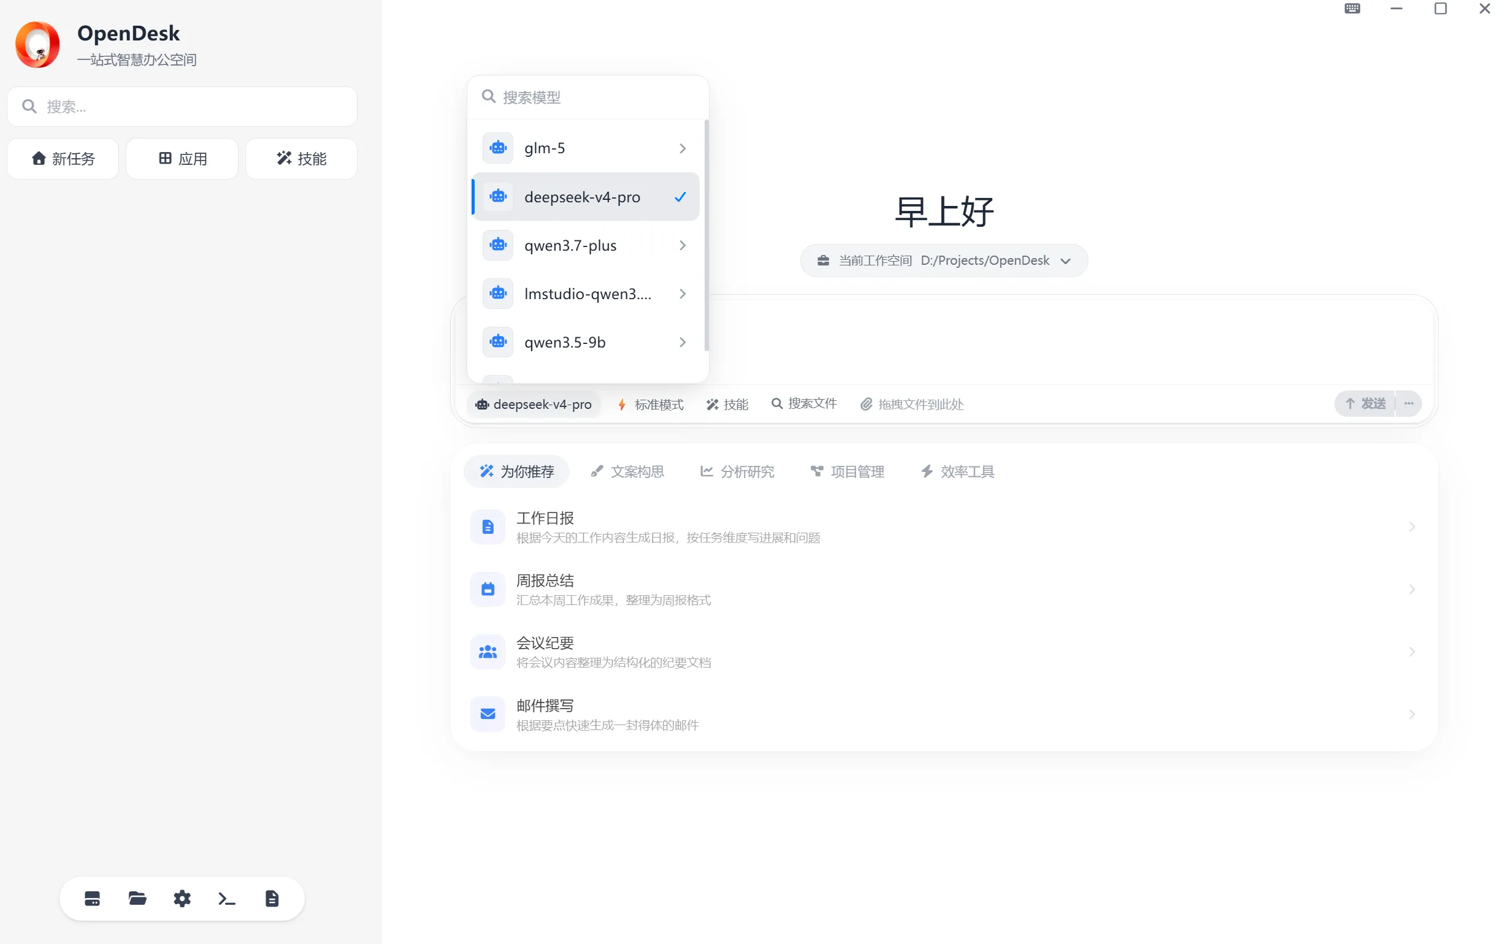
Task: Click the 邮件撰写 envelope icon
Action: click(488, 714)
